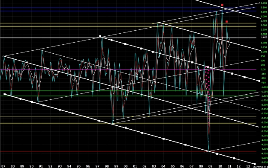The image size is (268, 168).
Task: Click the year 02 on time axis
Action: (145, 166)
